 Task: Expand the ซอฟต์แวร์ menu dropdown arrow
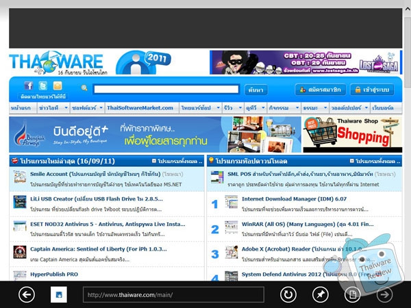(x=101, y=107)
